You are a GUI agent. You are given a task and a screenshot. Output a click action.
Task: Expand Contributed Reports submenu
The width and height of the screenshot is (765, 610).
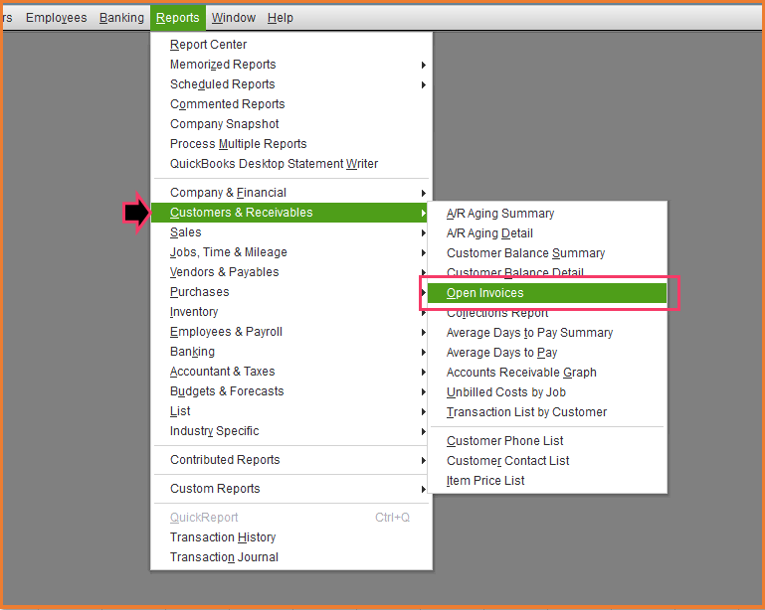289,460
